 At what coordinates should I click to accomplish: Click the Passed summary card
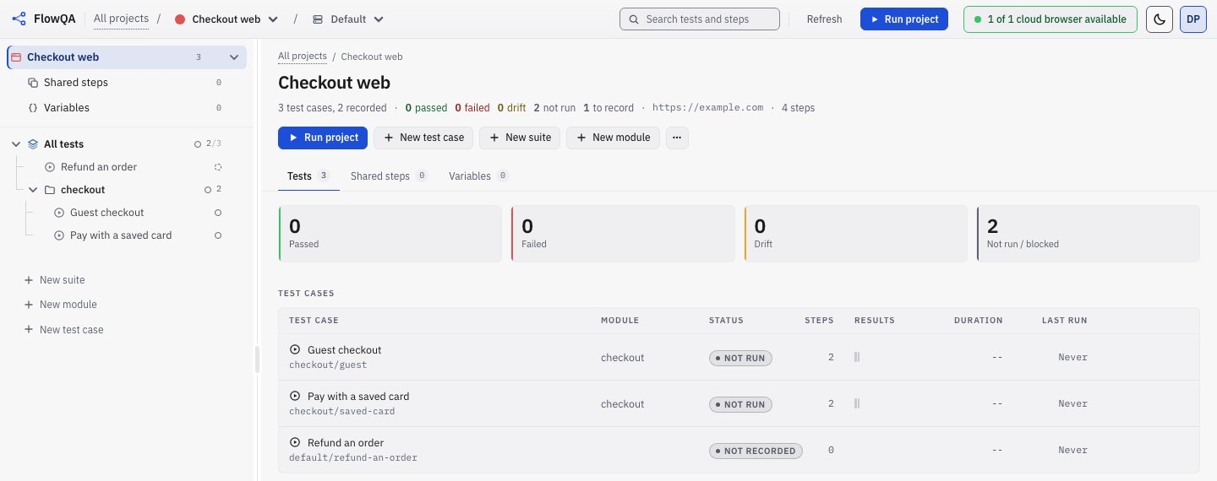tap(390, 234)
